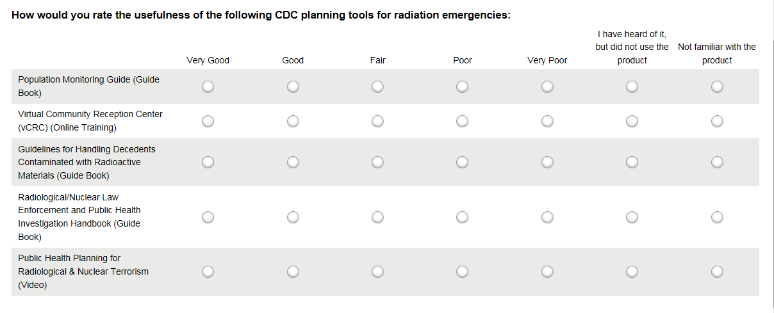Viewport: 774px width, 313px height.
Task: Select Very Good for vCRC Online Training
Action: point(208,121)
